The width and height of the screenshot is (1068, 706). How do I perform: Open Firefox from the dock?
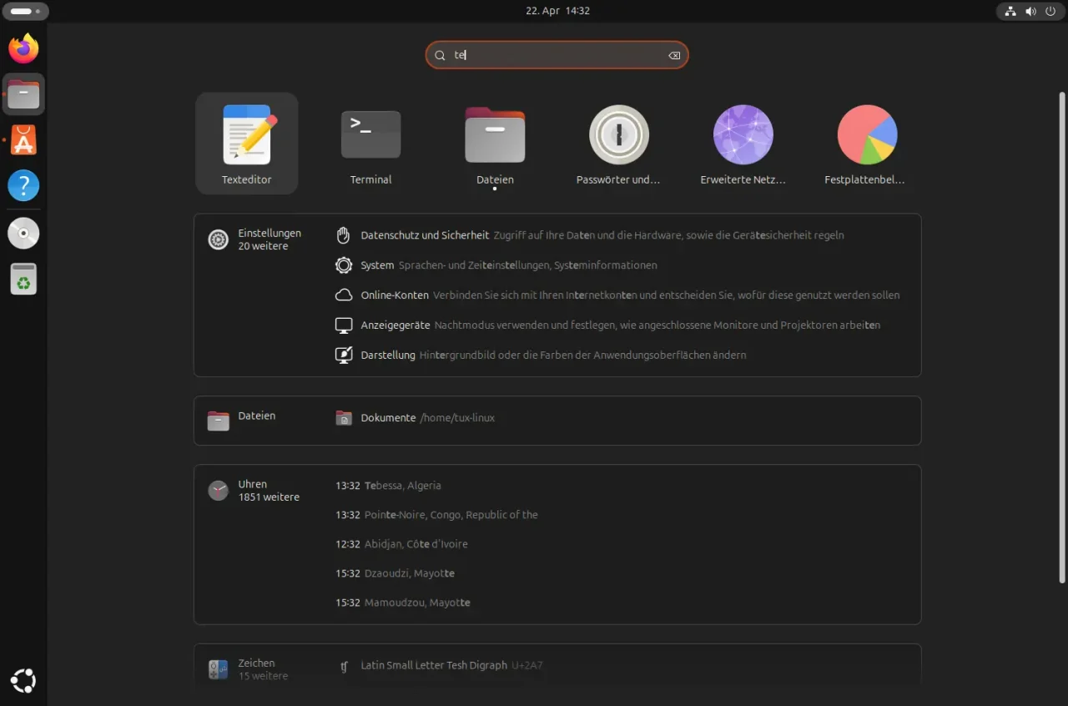click(23, 48)
